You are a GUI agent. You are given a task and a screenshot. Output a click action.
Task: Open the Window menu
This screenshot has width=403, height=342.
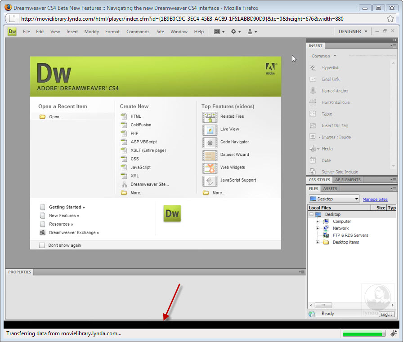pos(179,31)
